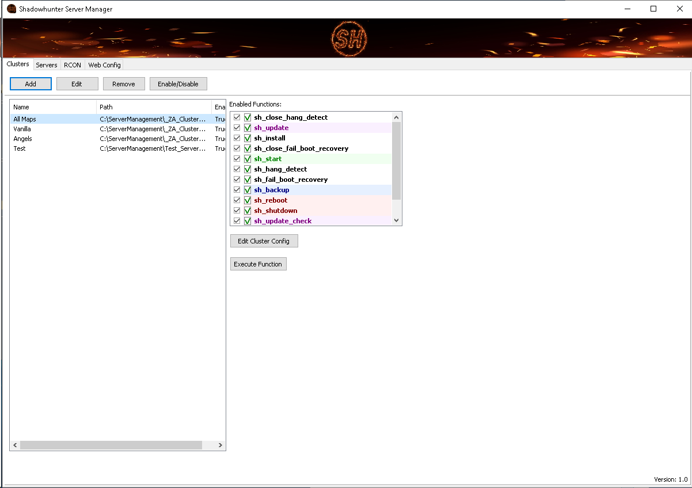Click the green check icon beside sh_reboot
Image resolution: width=692 pixels, height=488 pixels.
pyautogui.click(x=248, y=200)
